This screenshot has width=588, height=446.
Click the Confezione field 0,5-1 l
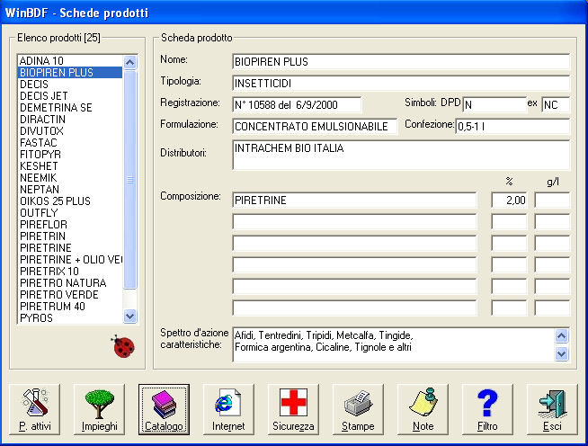click(x=512, y=127)
